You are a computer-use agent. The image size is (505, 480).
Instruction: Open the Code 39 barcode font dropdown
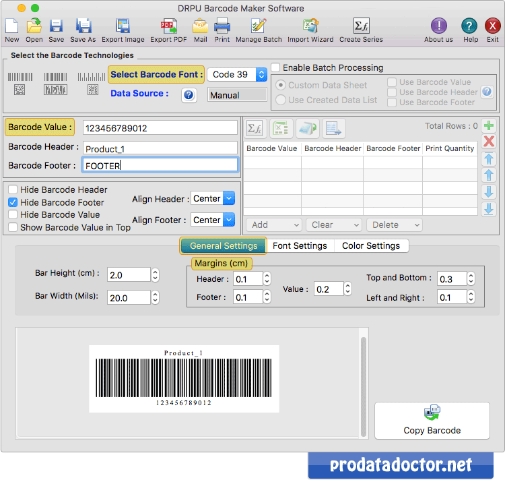pos(237,74)
